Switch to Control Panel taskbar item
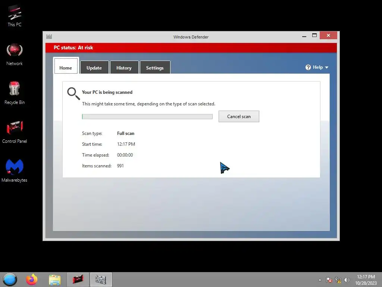This screenshot has height=287, width=382. click(x=78, y=280)
